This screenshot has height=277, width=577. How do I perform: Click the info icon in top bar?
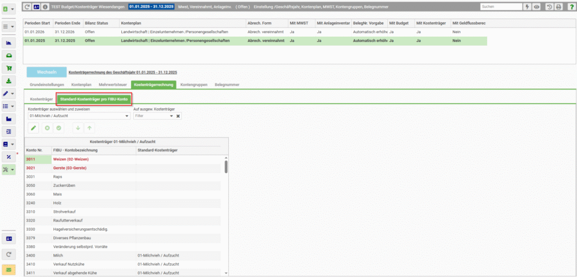(x=44, y=7)
